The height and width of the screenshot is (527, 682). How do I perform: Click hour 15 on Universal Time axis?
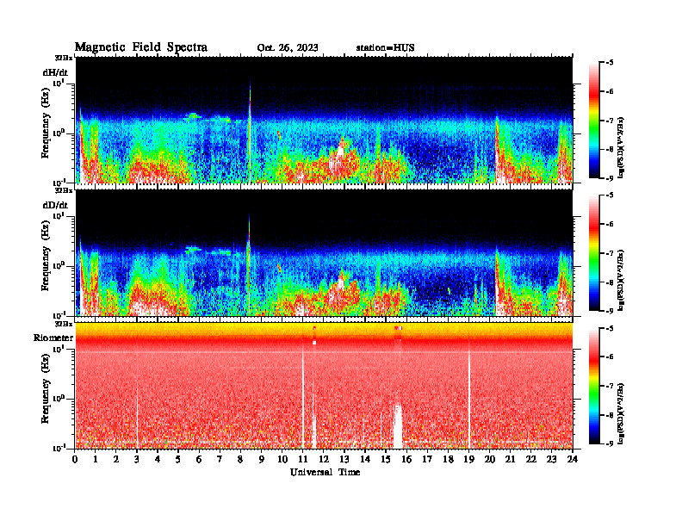tap(386, 460)
